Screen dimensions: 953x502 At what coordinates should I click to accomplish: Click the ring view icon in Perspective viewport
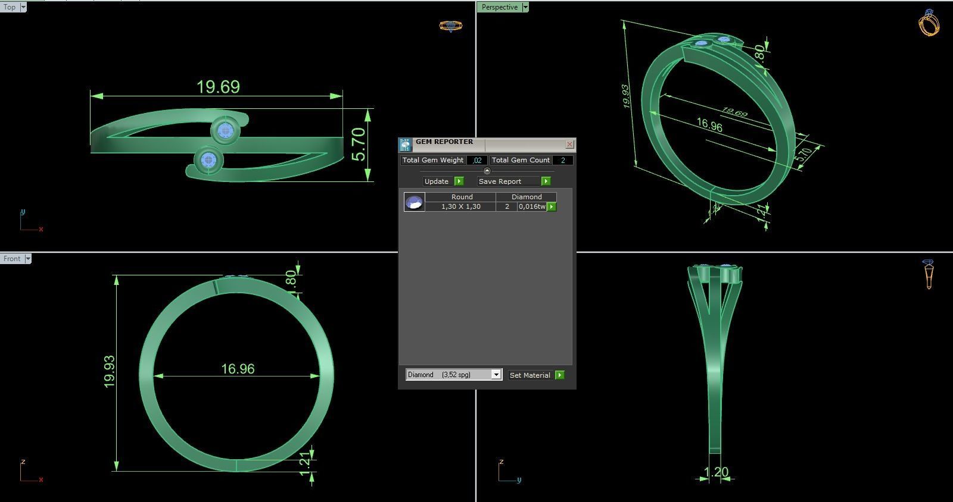coord(929,23)
